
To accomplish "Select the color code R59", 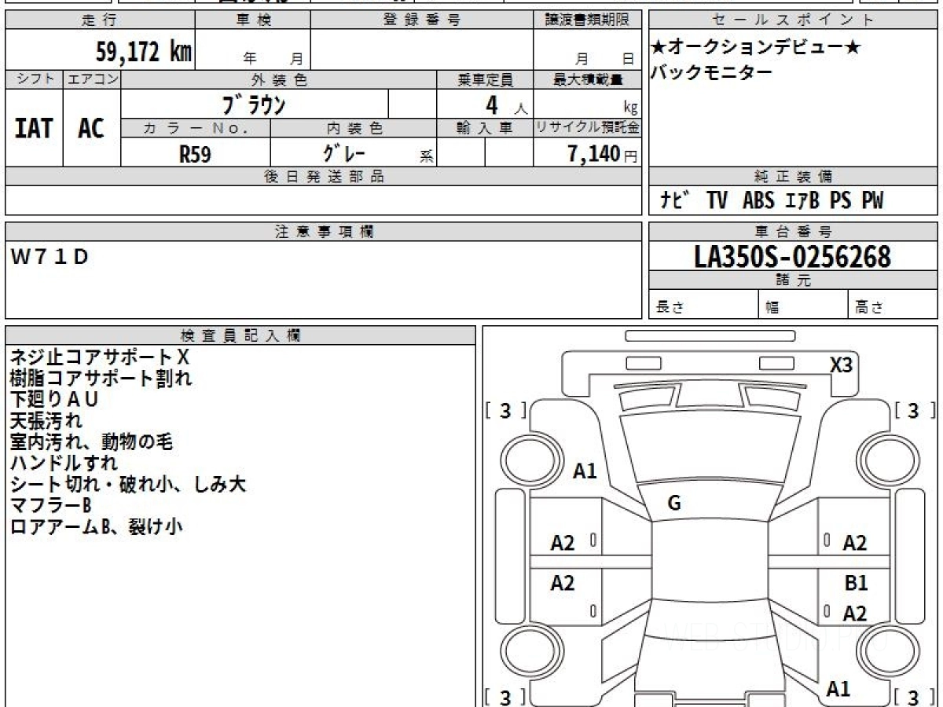I will coord(196,154).
